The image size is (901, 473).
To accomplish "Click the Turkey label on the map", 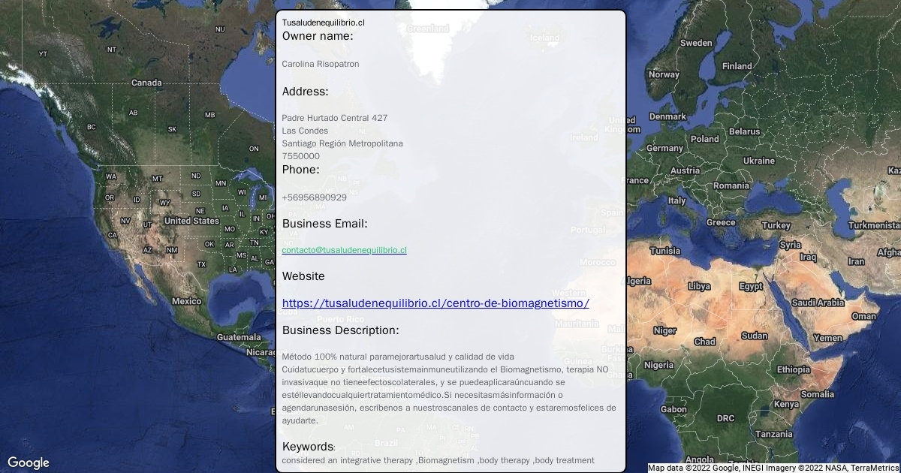I will [x=776, y=225].
